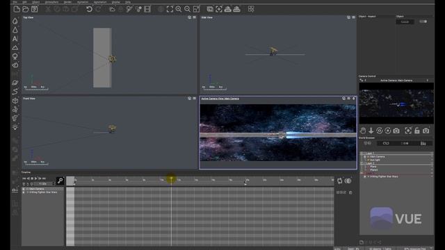445x250 pixels.
Task: Open the Render menu
Action: coord(67,2)
